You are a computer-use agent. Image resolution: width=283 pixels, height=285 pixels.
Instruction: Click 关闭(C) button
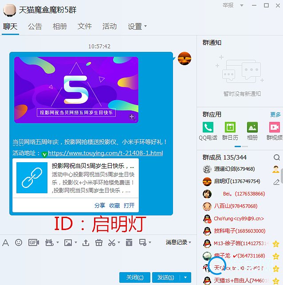(x=135, y=277)
